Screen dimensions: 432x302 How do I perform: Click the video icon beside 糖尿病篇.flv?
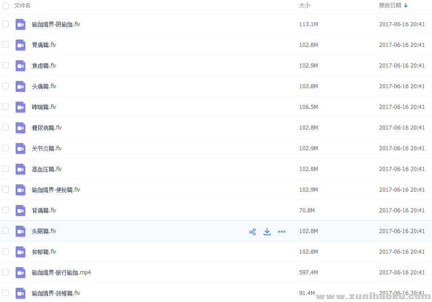(20, 127)
